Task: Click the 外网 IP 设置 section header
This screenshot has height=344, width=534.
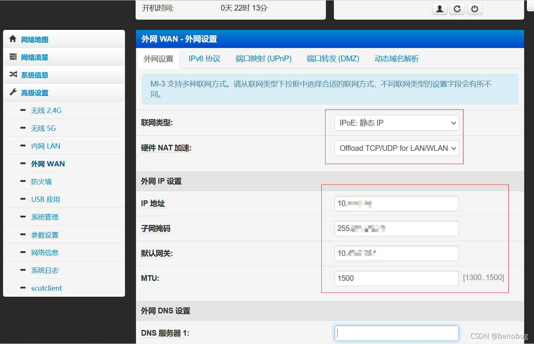Action: [x=330, y=181]
